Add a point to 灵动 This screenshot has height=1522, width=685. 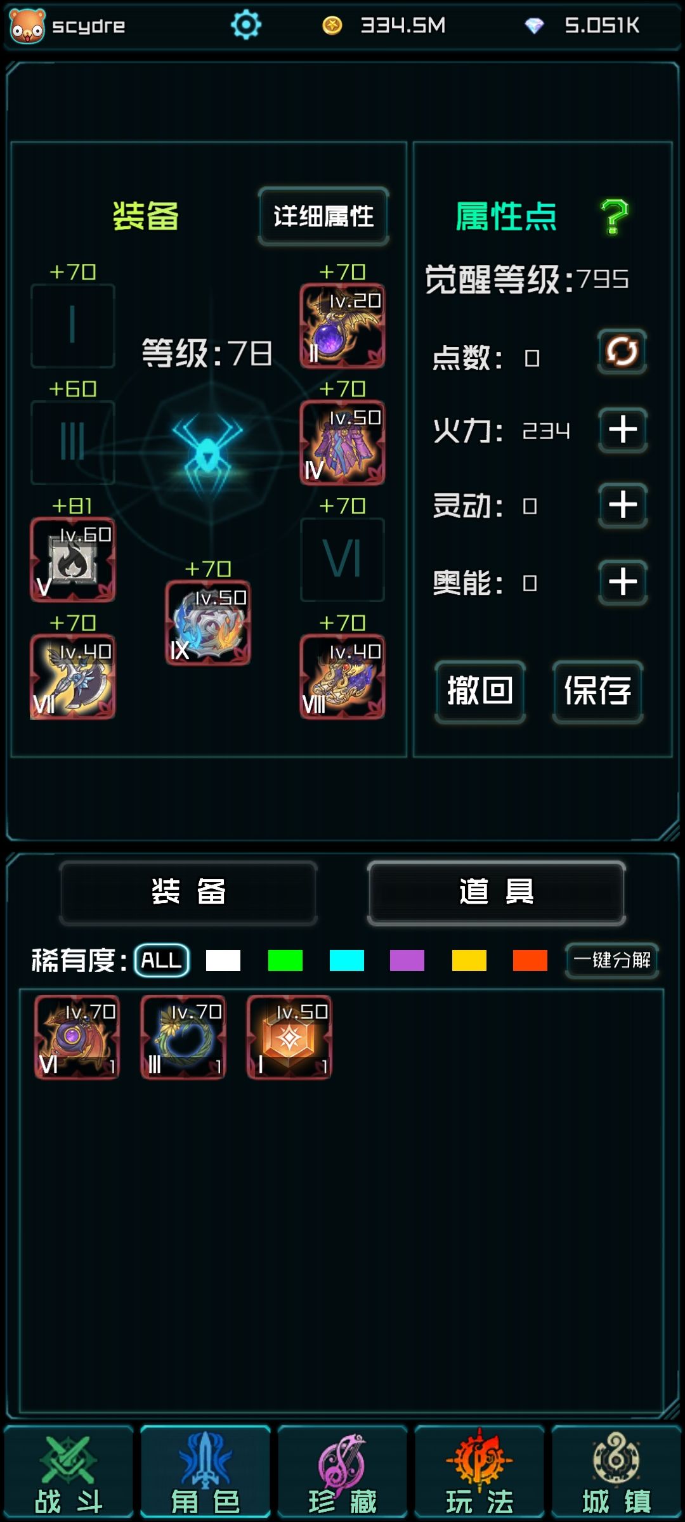pos(623,505)
